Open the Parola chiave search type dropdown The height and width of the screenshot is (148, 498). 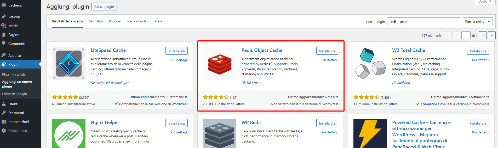[x=478, y=22]
